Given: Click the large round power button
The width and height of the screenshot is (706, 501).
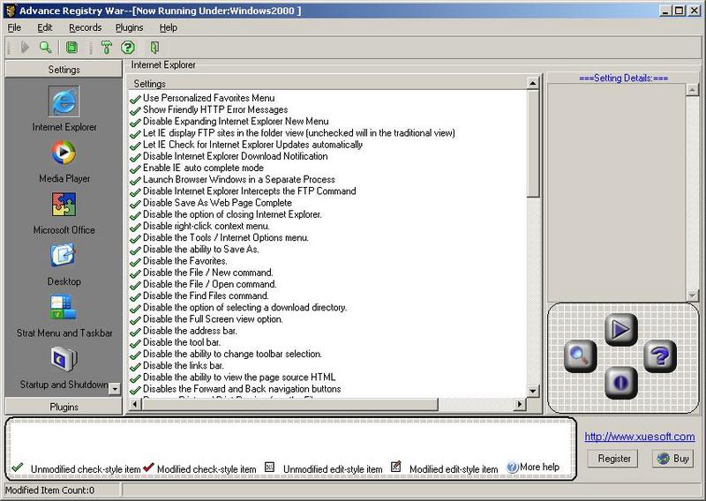Looking at the screenshot, I should [621, 383].
